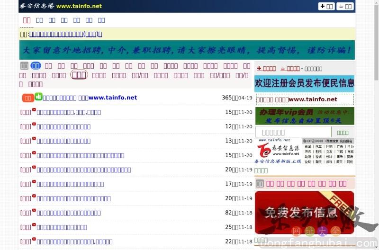Select the red highlighted navigation tab
This screenshot has width=379, height=250.
[27, 20]
